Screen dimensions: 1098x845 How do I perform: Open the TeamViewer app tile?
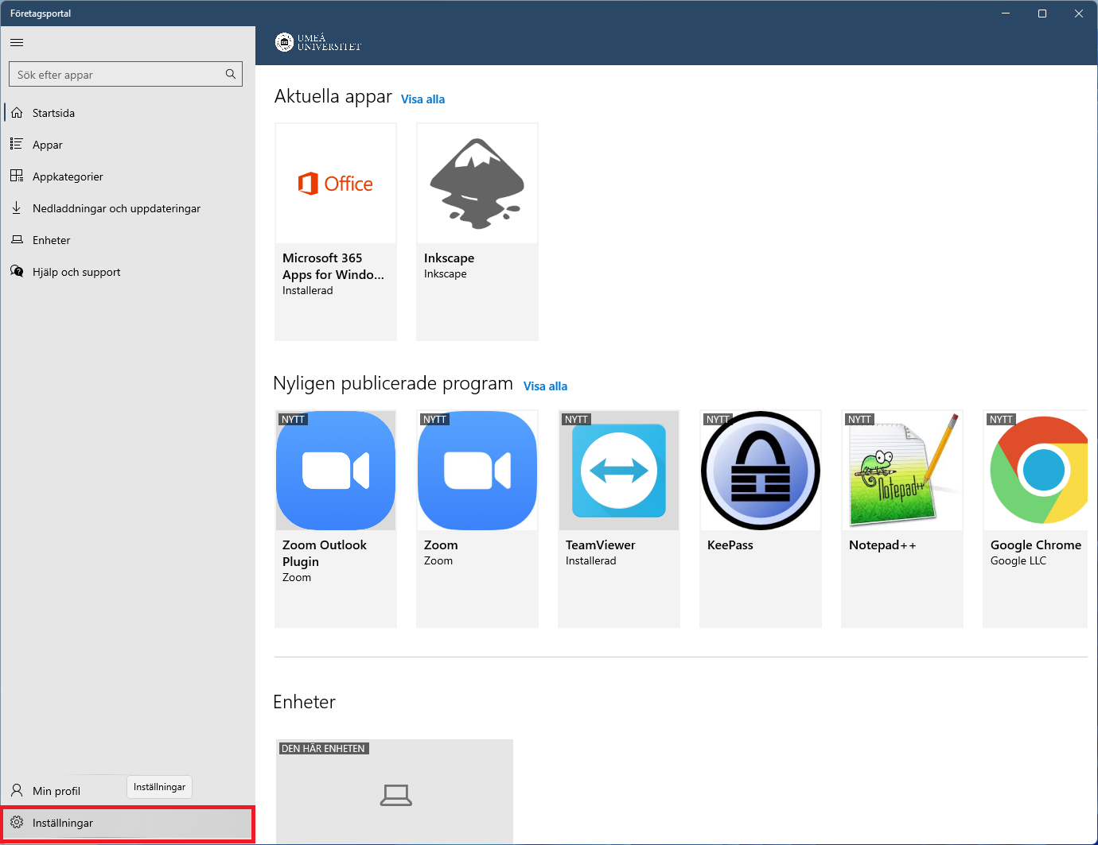618,518
